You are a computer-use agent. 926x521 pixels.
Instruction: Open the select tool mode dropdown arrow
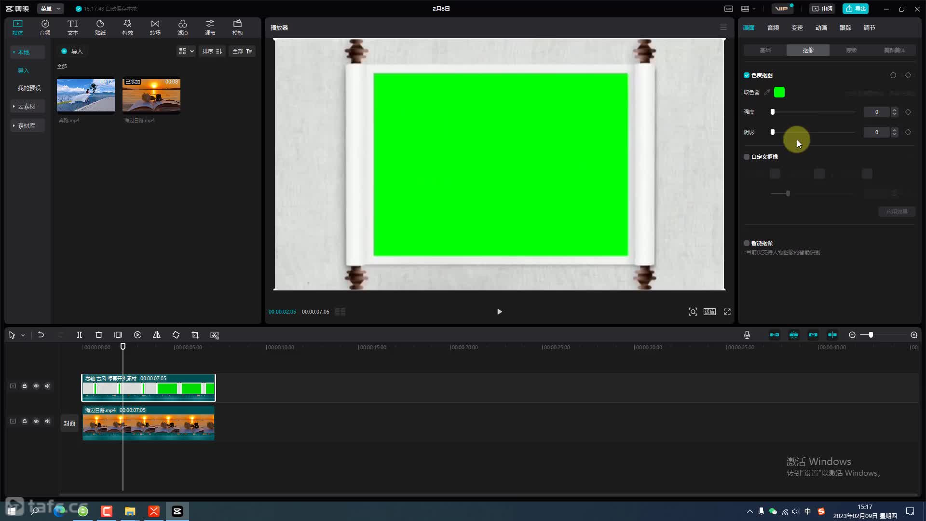[x=23, y=335]
